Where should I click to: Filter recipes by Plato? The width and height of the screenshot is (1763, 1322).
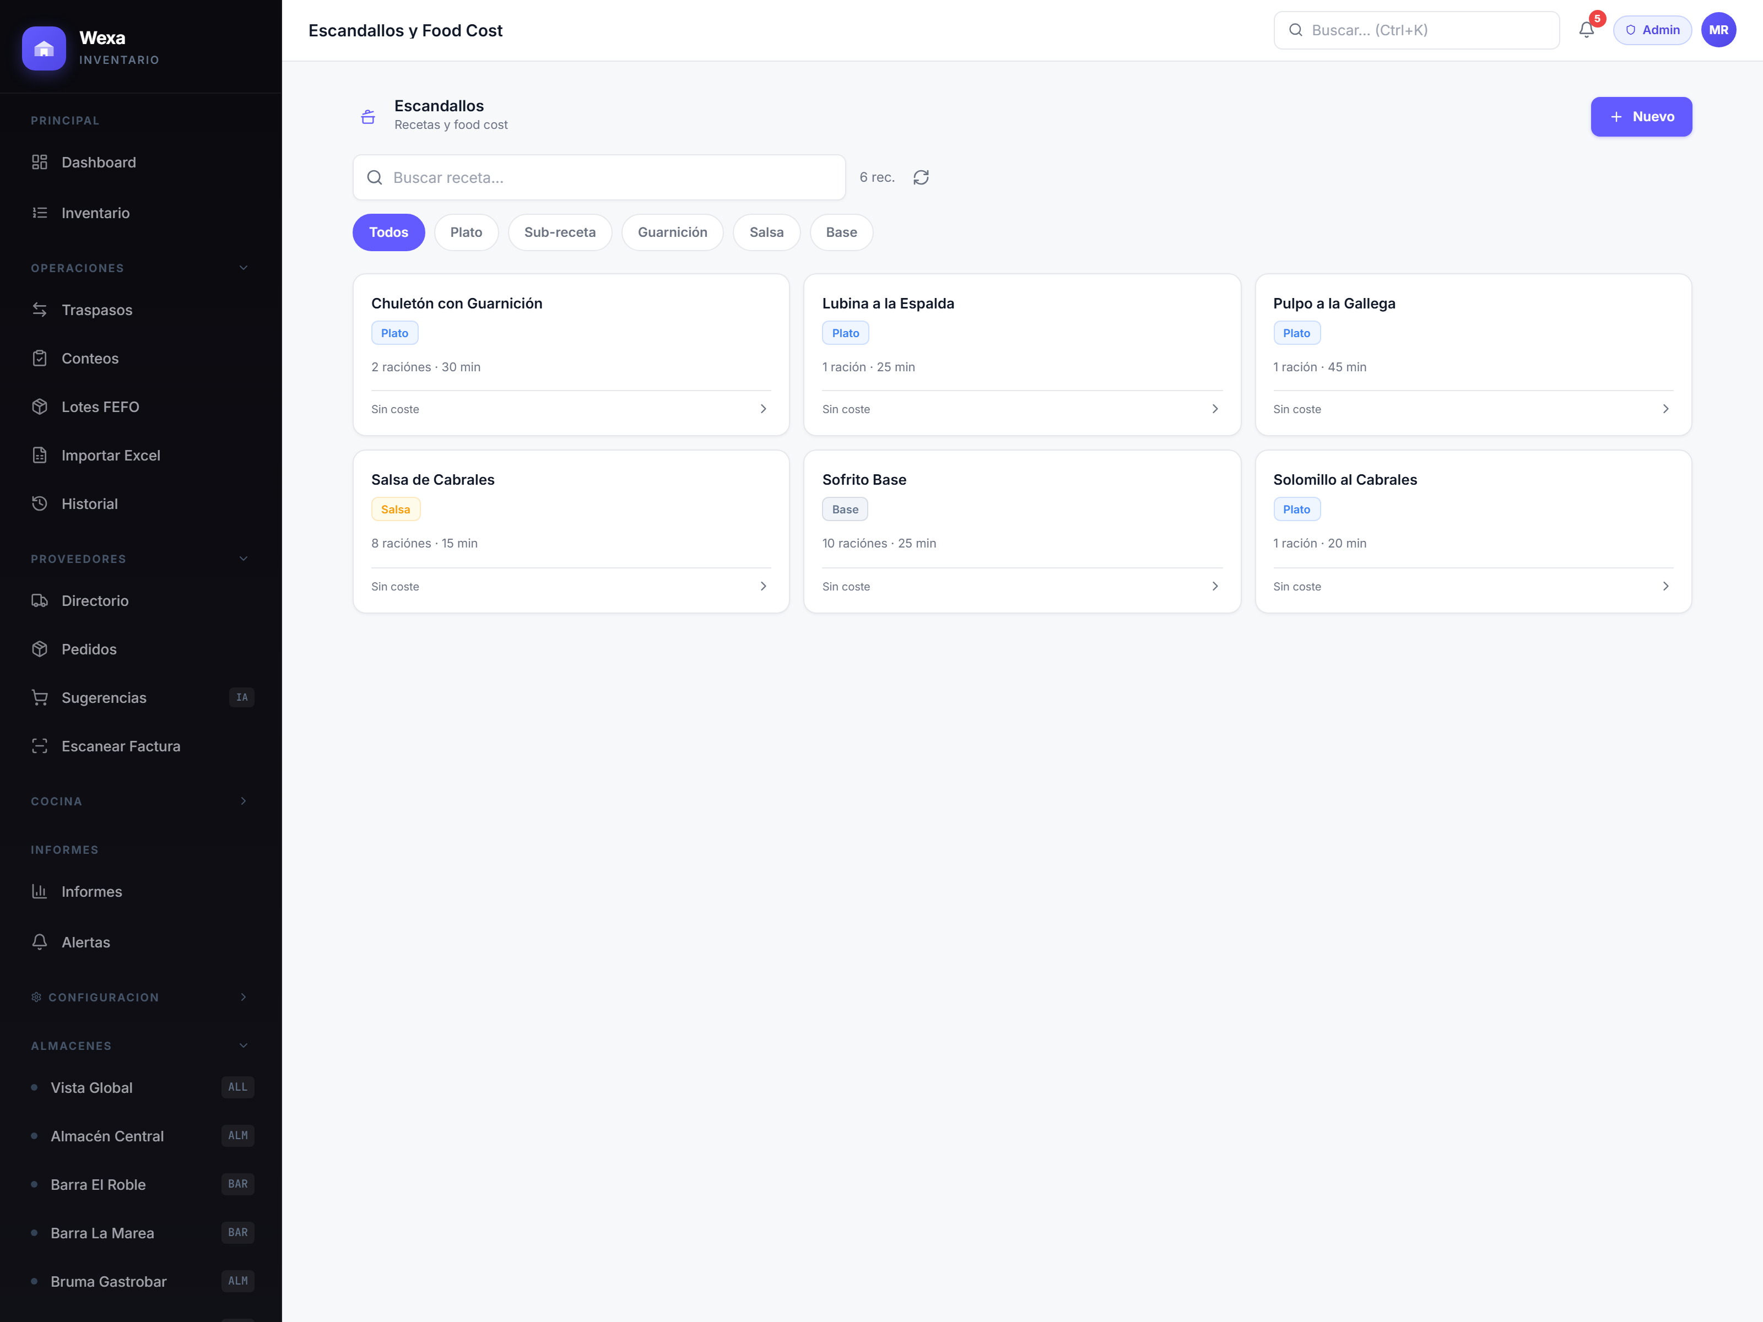click(466, 232)
